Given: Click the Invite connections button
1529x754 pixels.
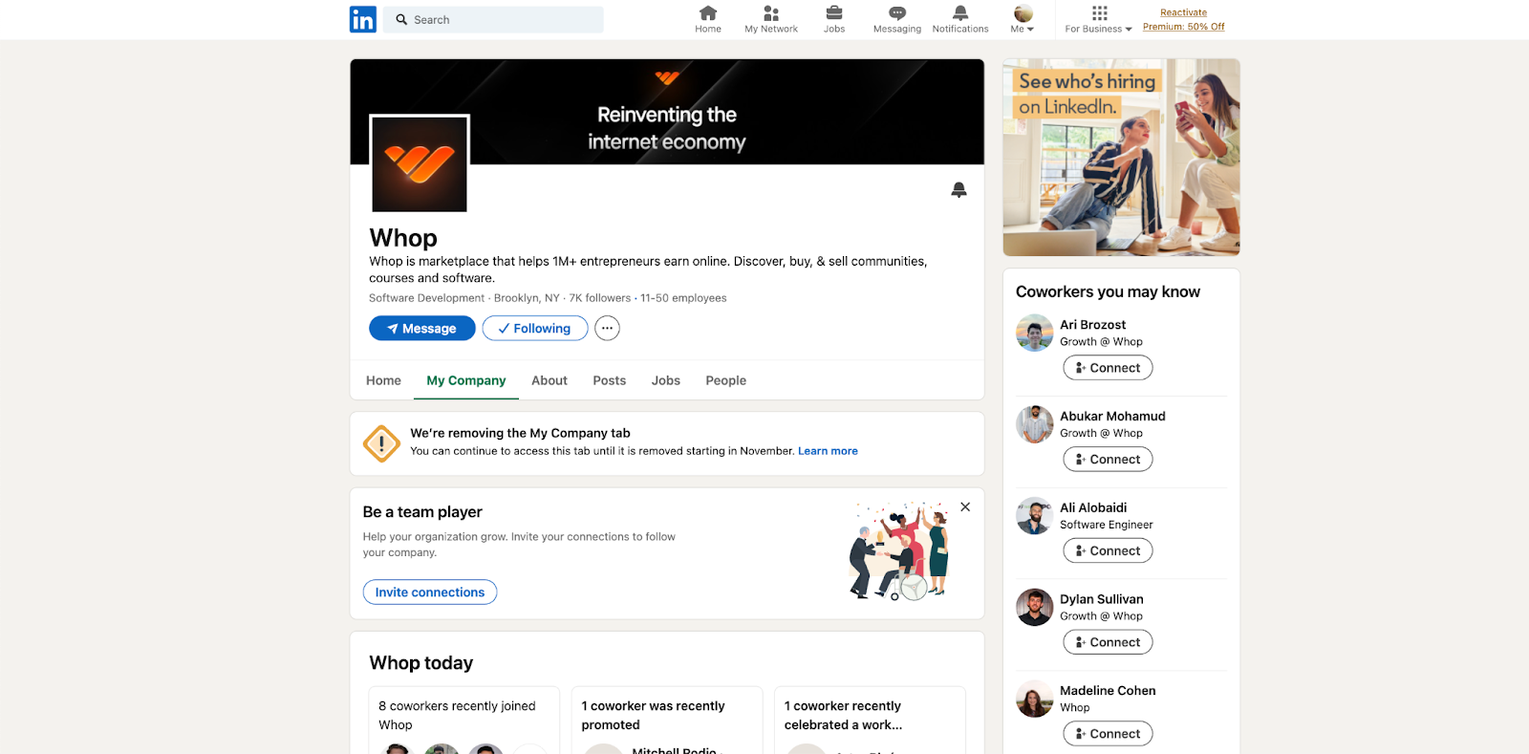Looking at the screenshot, I should [x=430, y=592].
